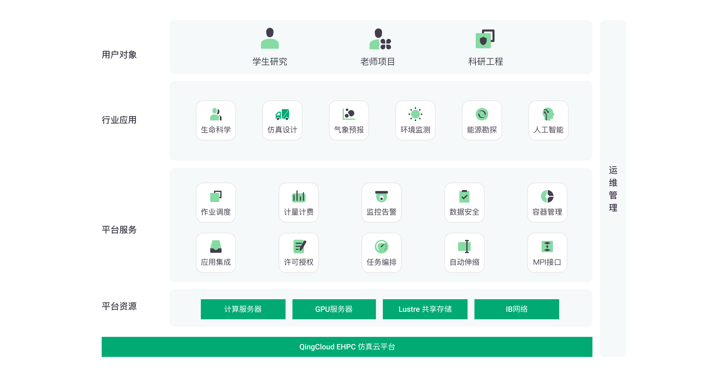This screenshot has height=377, width=728.
Task: Click the GPU服务器 green button
Action: coord(334,309)
